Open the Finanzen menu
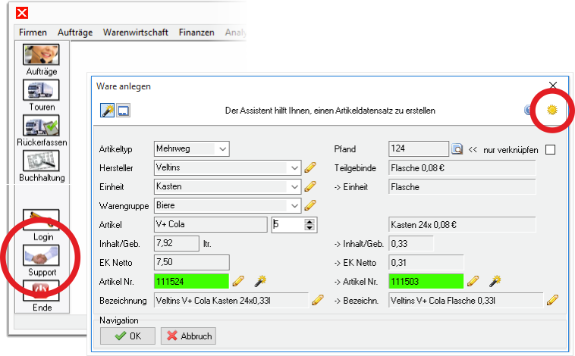The width and height of the screenshot is (575, 356). pos(196,33)
